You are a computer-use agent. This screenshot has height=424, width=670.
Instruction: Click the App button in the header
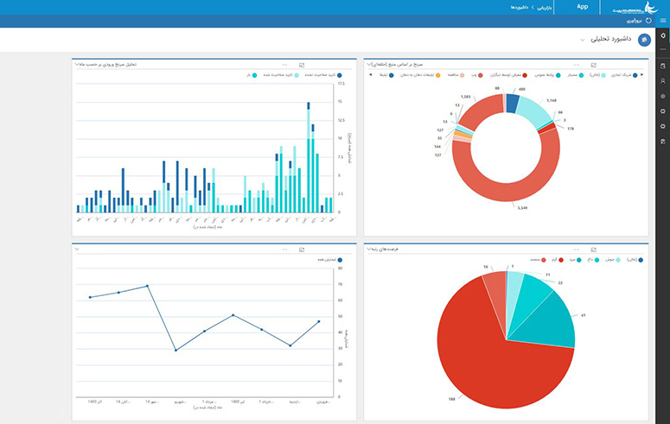coord(583,6)
